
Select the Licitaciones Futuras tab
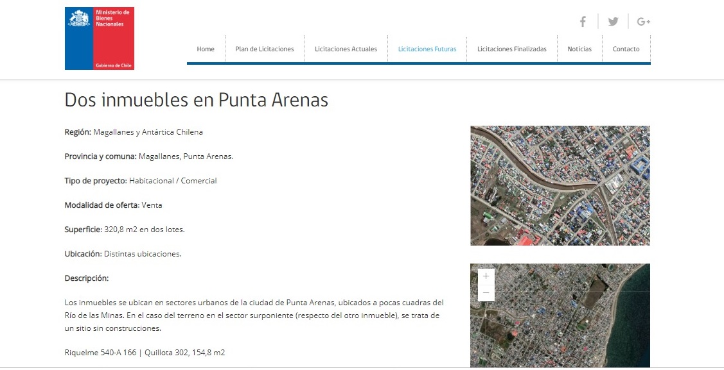click(427, 49)
